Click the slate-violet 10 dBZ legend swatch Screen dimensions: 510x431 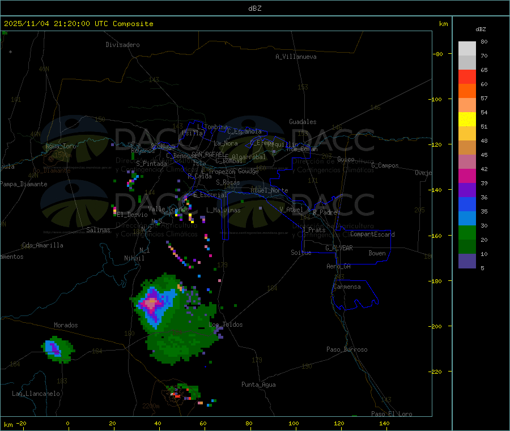click(x=467, y=261)
